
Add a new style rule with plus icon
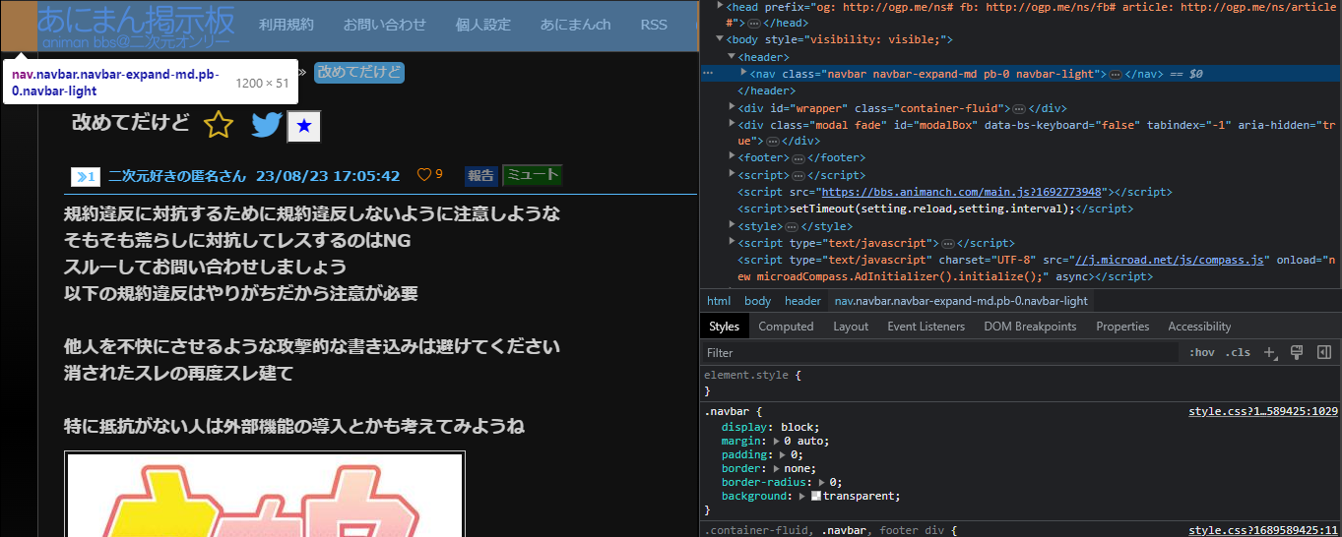[x=1270, y=352]
